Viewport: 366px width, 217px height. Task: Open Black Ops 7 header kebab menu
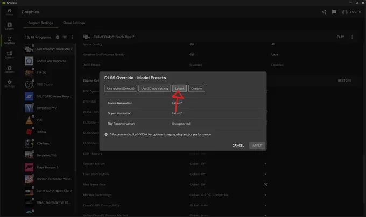pyautogui.click(x=352, y=37)
